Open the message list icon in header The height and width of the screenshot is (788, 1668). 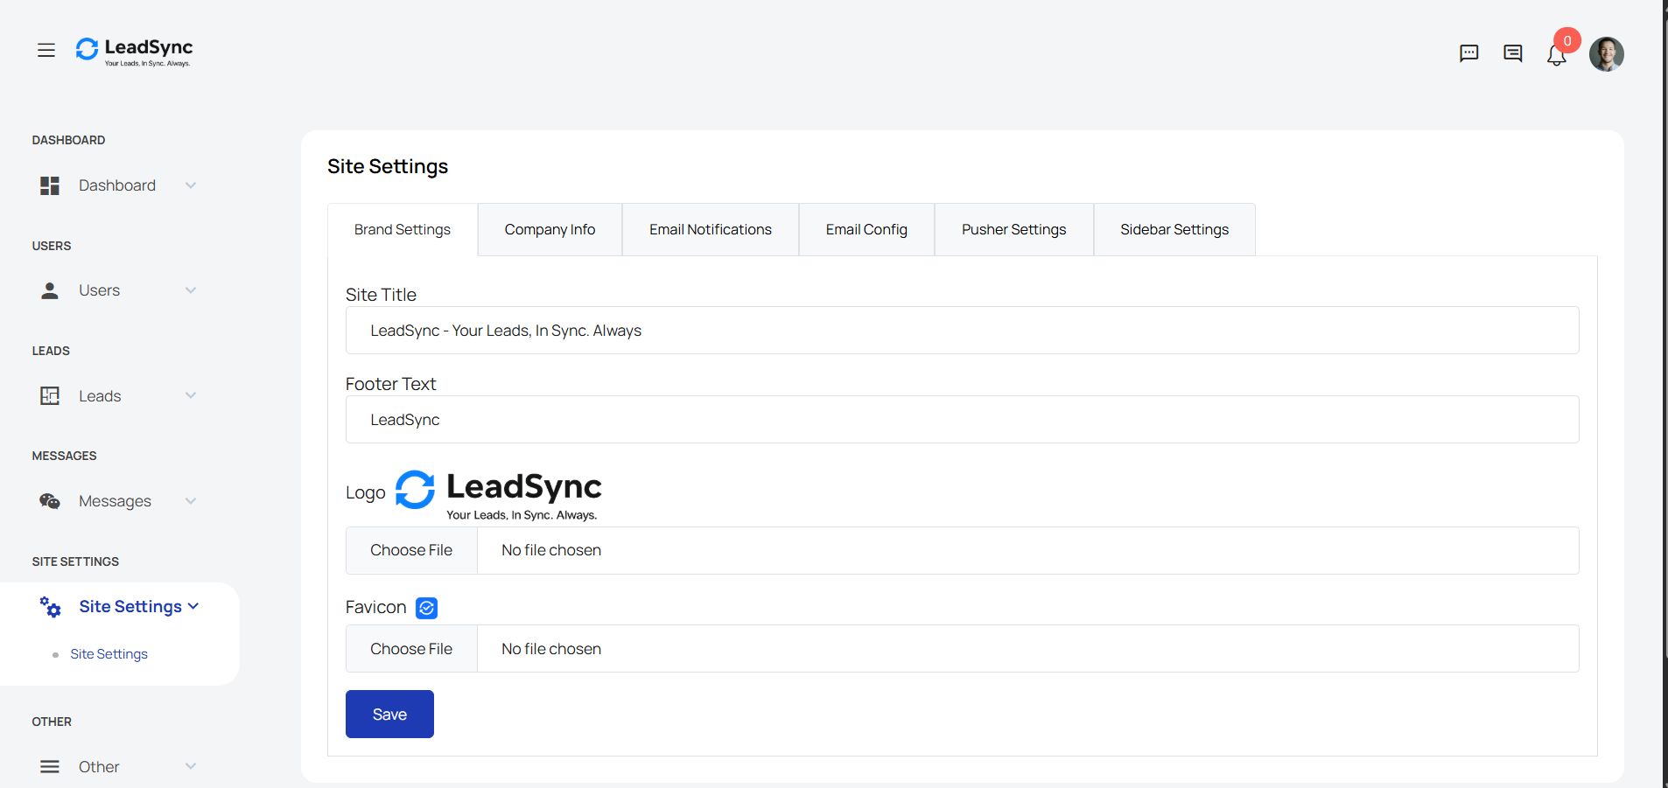pos(1512,53)
